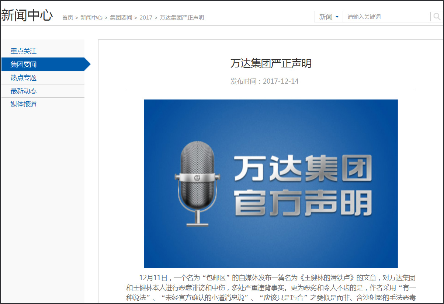
Task: Click the 新闻中心 page heading
Action: click(x=27, y=15)
